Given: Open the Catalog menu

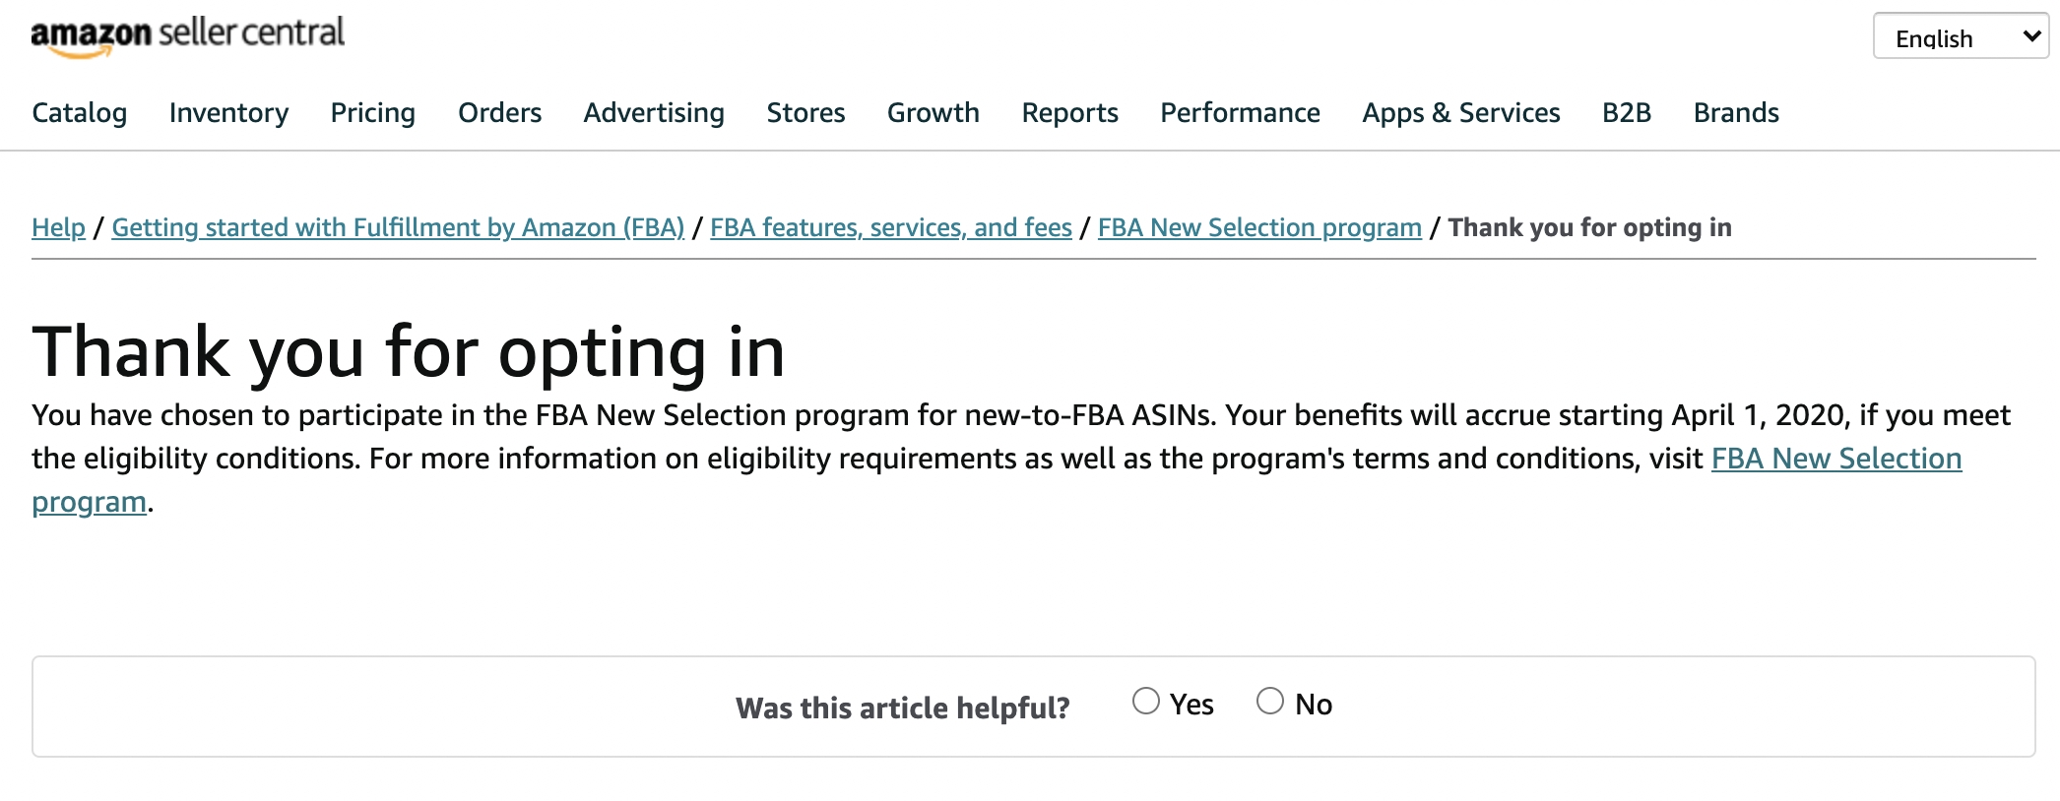Looking at the screenshot, I should tap(80, 113).
